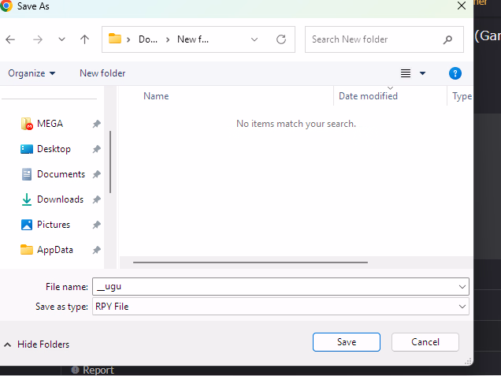The height and width of the screenshot is (376, 501).
Task: Select the MEGA folder in sidebar
Action: tap(50, 124)
